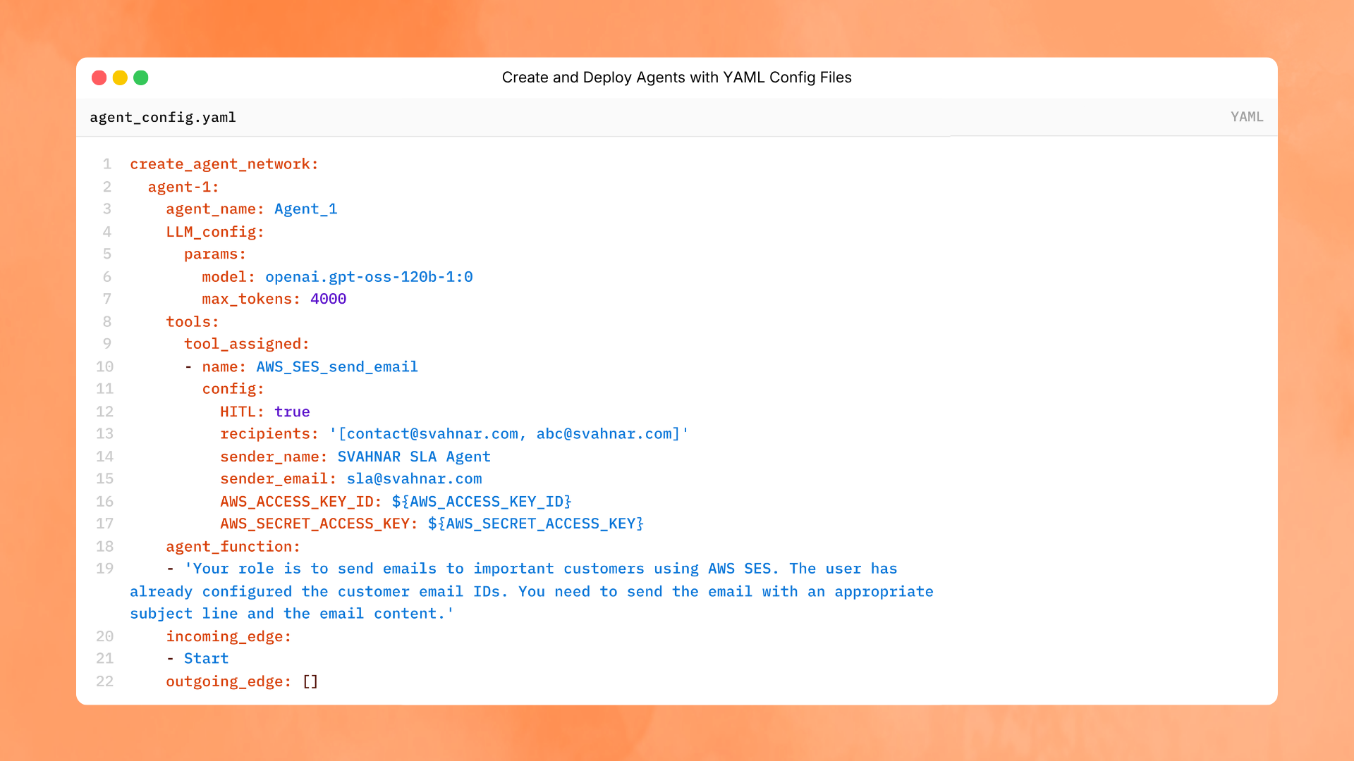Click the agent_name key on line 3
Image resolution: width=1354 pixels, height=761 pixels.
click(215, 209)
